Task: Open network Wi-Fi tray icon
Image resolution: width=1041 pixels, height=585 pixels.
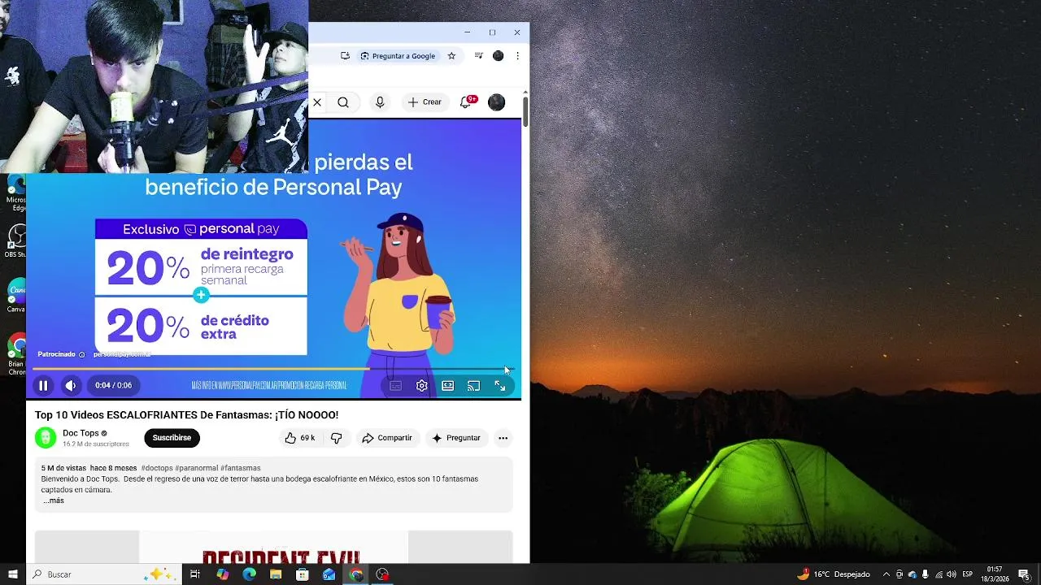Action: click(938, 574)
